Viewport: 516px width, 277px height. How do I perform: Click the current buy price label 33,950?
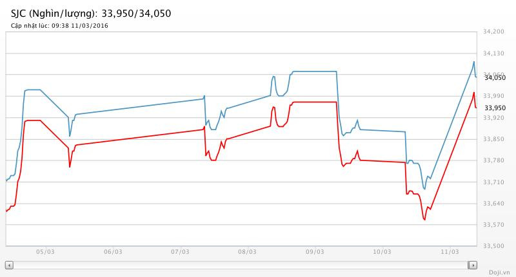495,108
